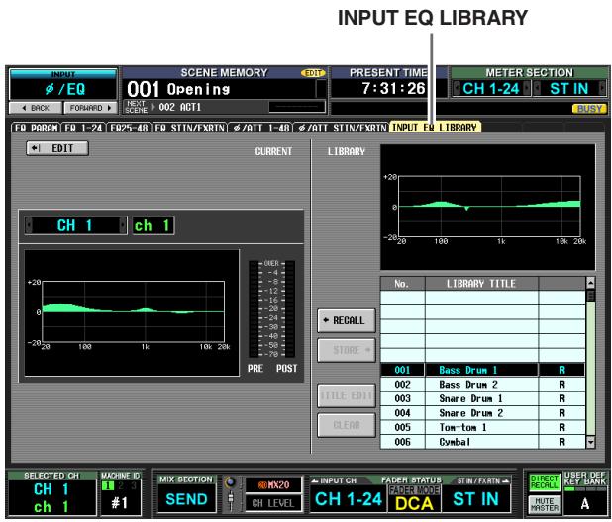612x522 pixels.
Task: Select library entry 006 Cymbal
Action: point(483,442)
